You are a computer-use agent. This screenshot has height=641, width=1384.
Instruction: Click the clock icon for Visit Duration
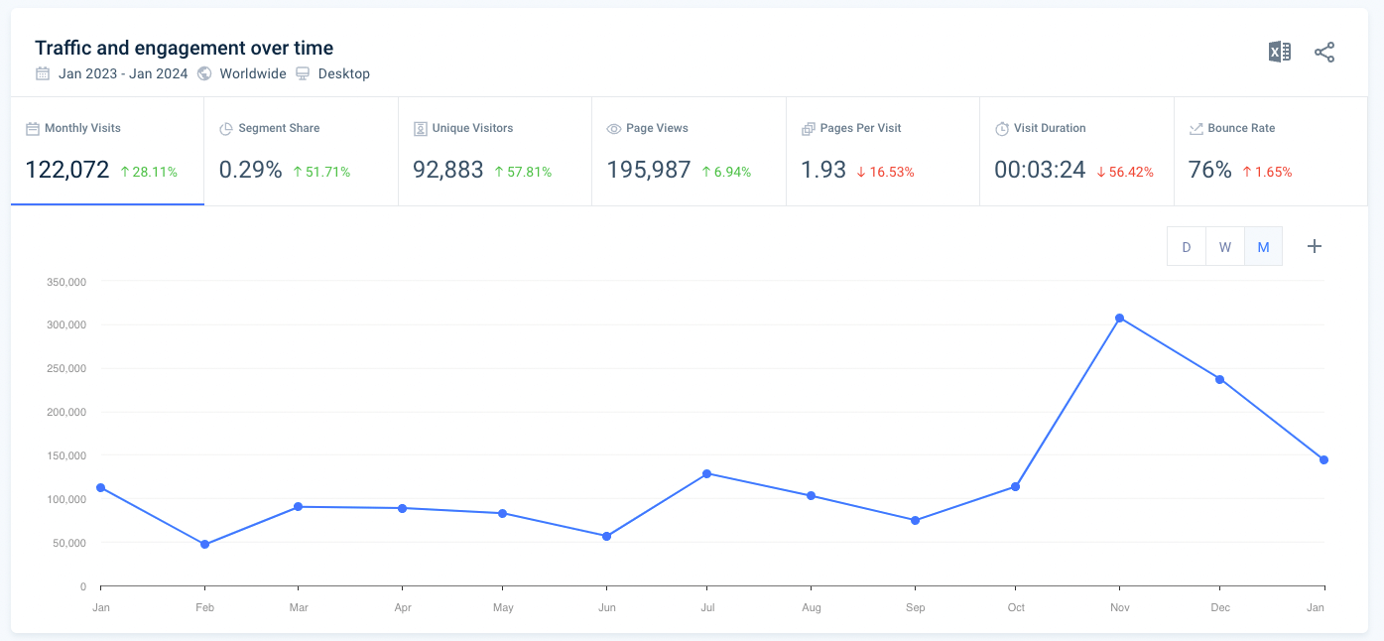(1002, 129)
